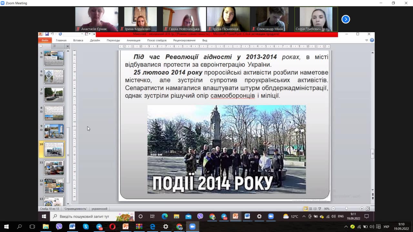Fit slide to current window icon
The width and height of the screenshot is (413, 232).
point(368,209)
